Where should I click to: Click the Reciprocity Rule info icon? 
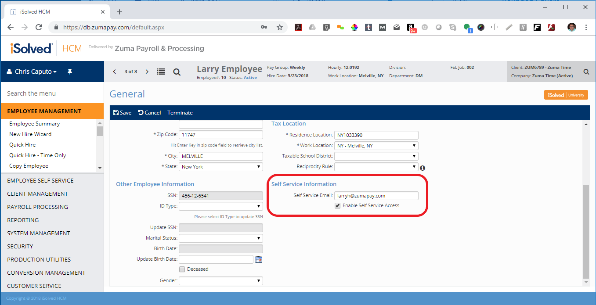(x=423, y=168)
